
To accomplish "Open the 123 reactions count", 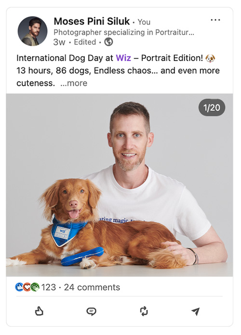I will [x=49, y=287].
